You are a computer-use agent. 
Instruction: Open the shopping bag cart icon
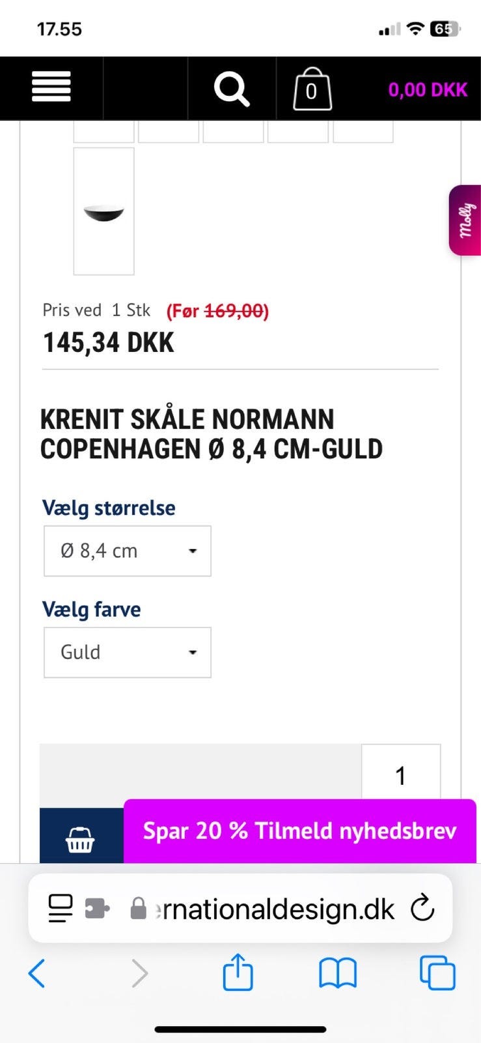[312, 89]
